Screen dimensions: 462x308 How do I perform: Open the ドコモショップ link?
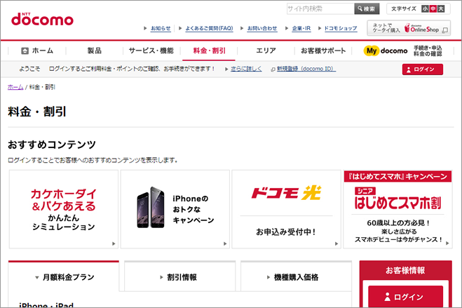[341, 29]
